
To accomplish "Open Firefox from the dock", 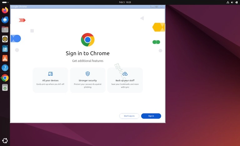I will [x=5, y=10].
